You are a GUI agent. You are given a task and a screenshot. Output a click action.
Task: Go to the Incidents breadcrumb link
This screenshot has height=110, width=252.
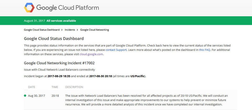[x=70, y=30]
